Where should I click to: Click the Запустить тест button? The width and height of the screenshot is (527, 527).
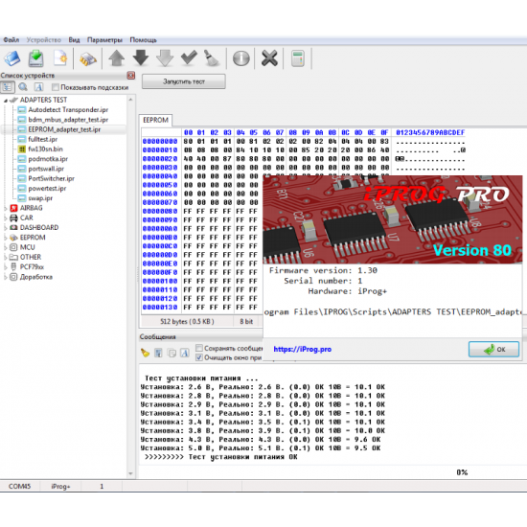184,81
